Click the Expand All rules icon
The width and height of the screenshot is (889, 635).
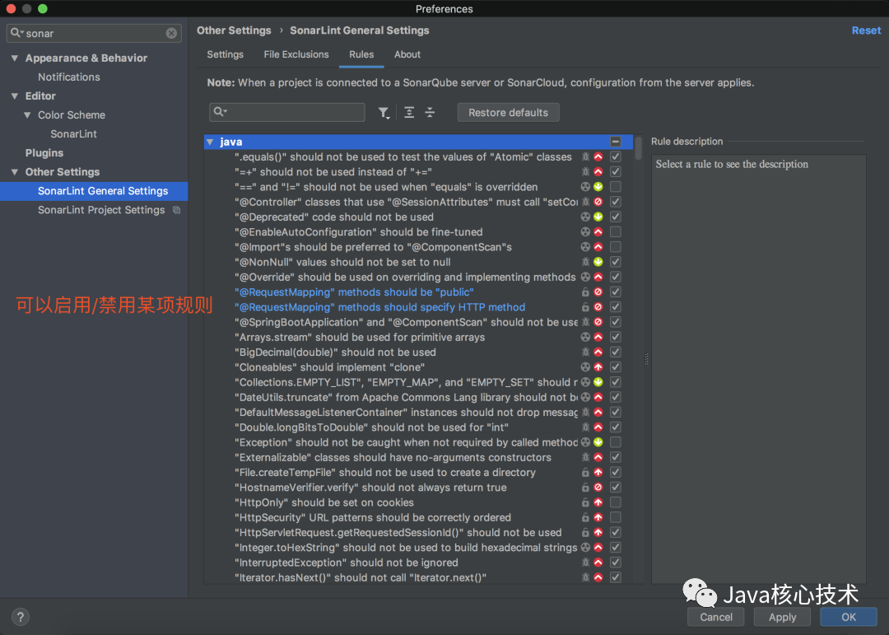pos(409,112)
